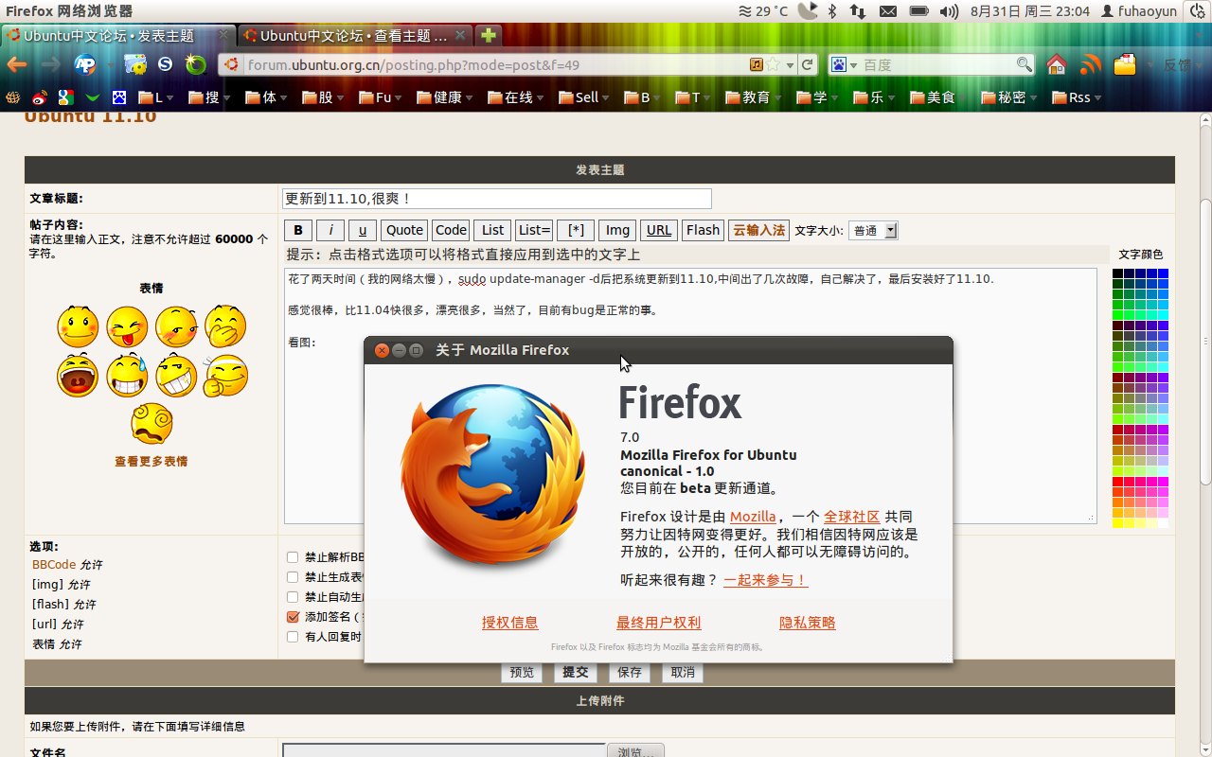
Task: Click the AP toolbar extension icon
Action: point(85,64)
